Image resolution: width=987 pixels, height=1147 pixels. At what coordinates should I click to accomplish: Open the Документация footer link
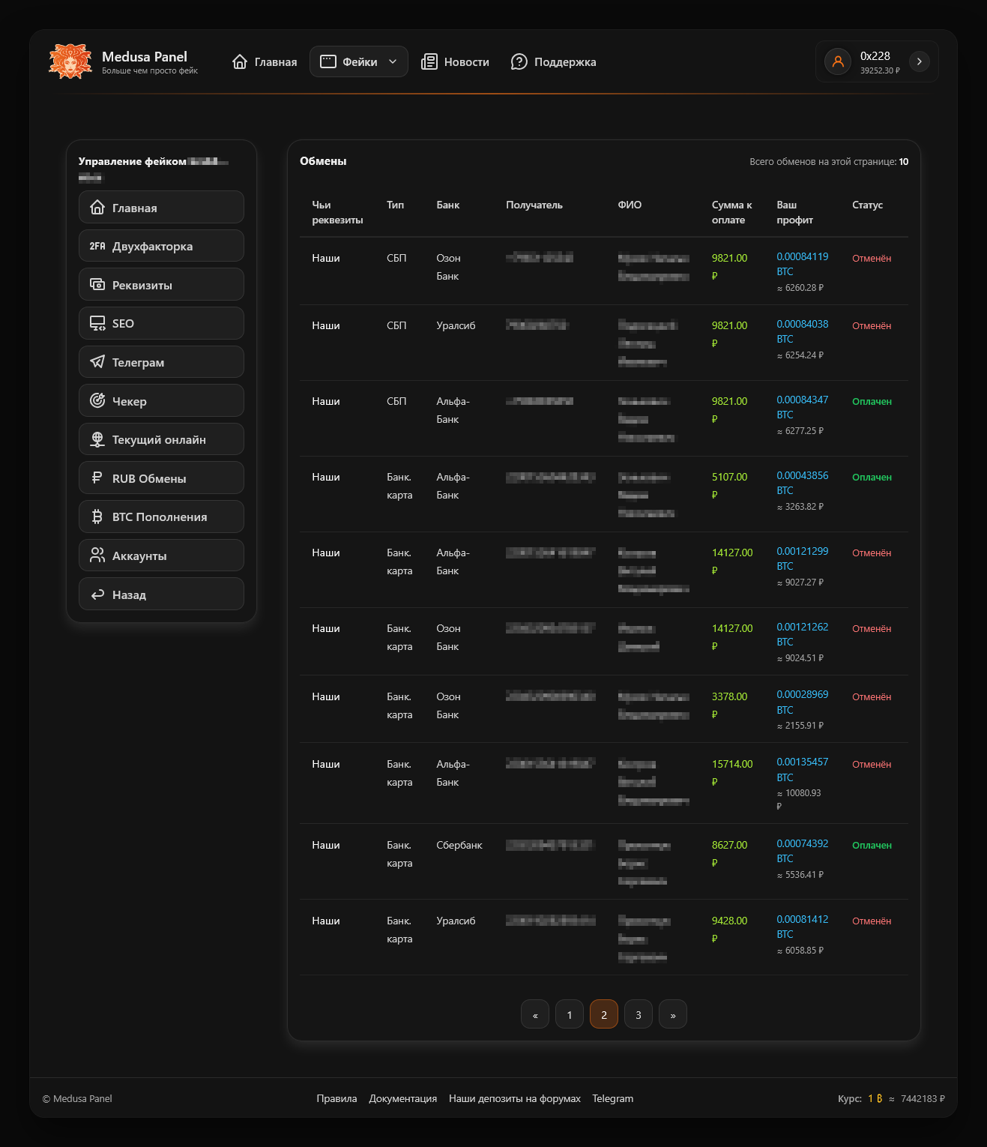tap(402, 1098)
